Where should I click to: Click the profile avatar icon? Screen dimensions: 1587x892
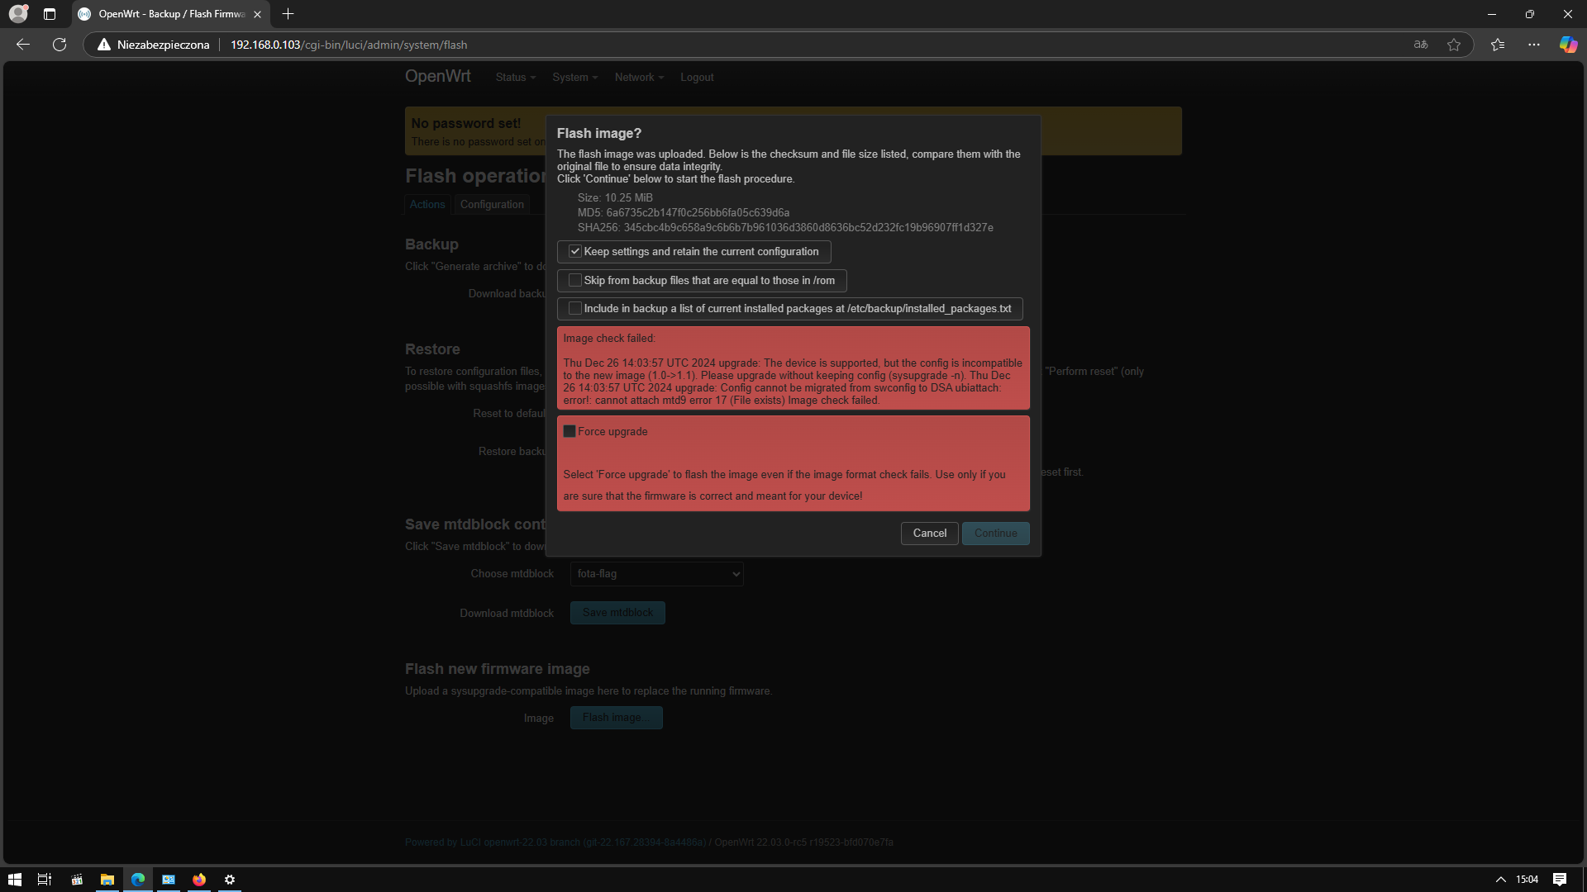click(x=18, y=14)
